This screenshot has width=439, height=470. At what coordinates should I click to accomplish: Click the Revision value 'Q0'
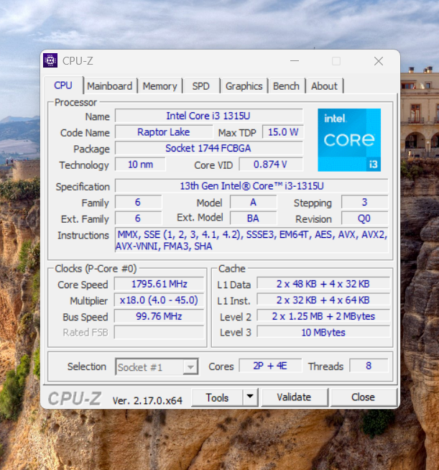364,218
